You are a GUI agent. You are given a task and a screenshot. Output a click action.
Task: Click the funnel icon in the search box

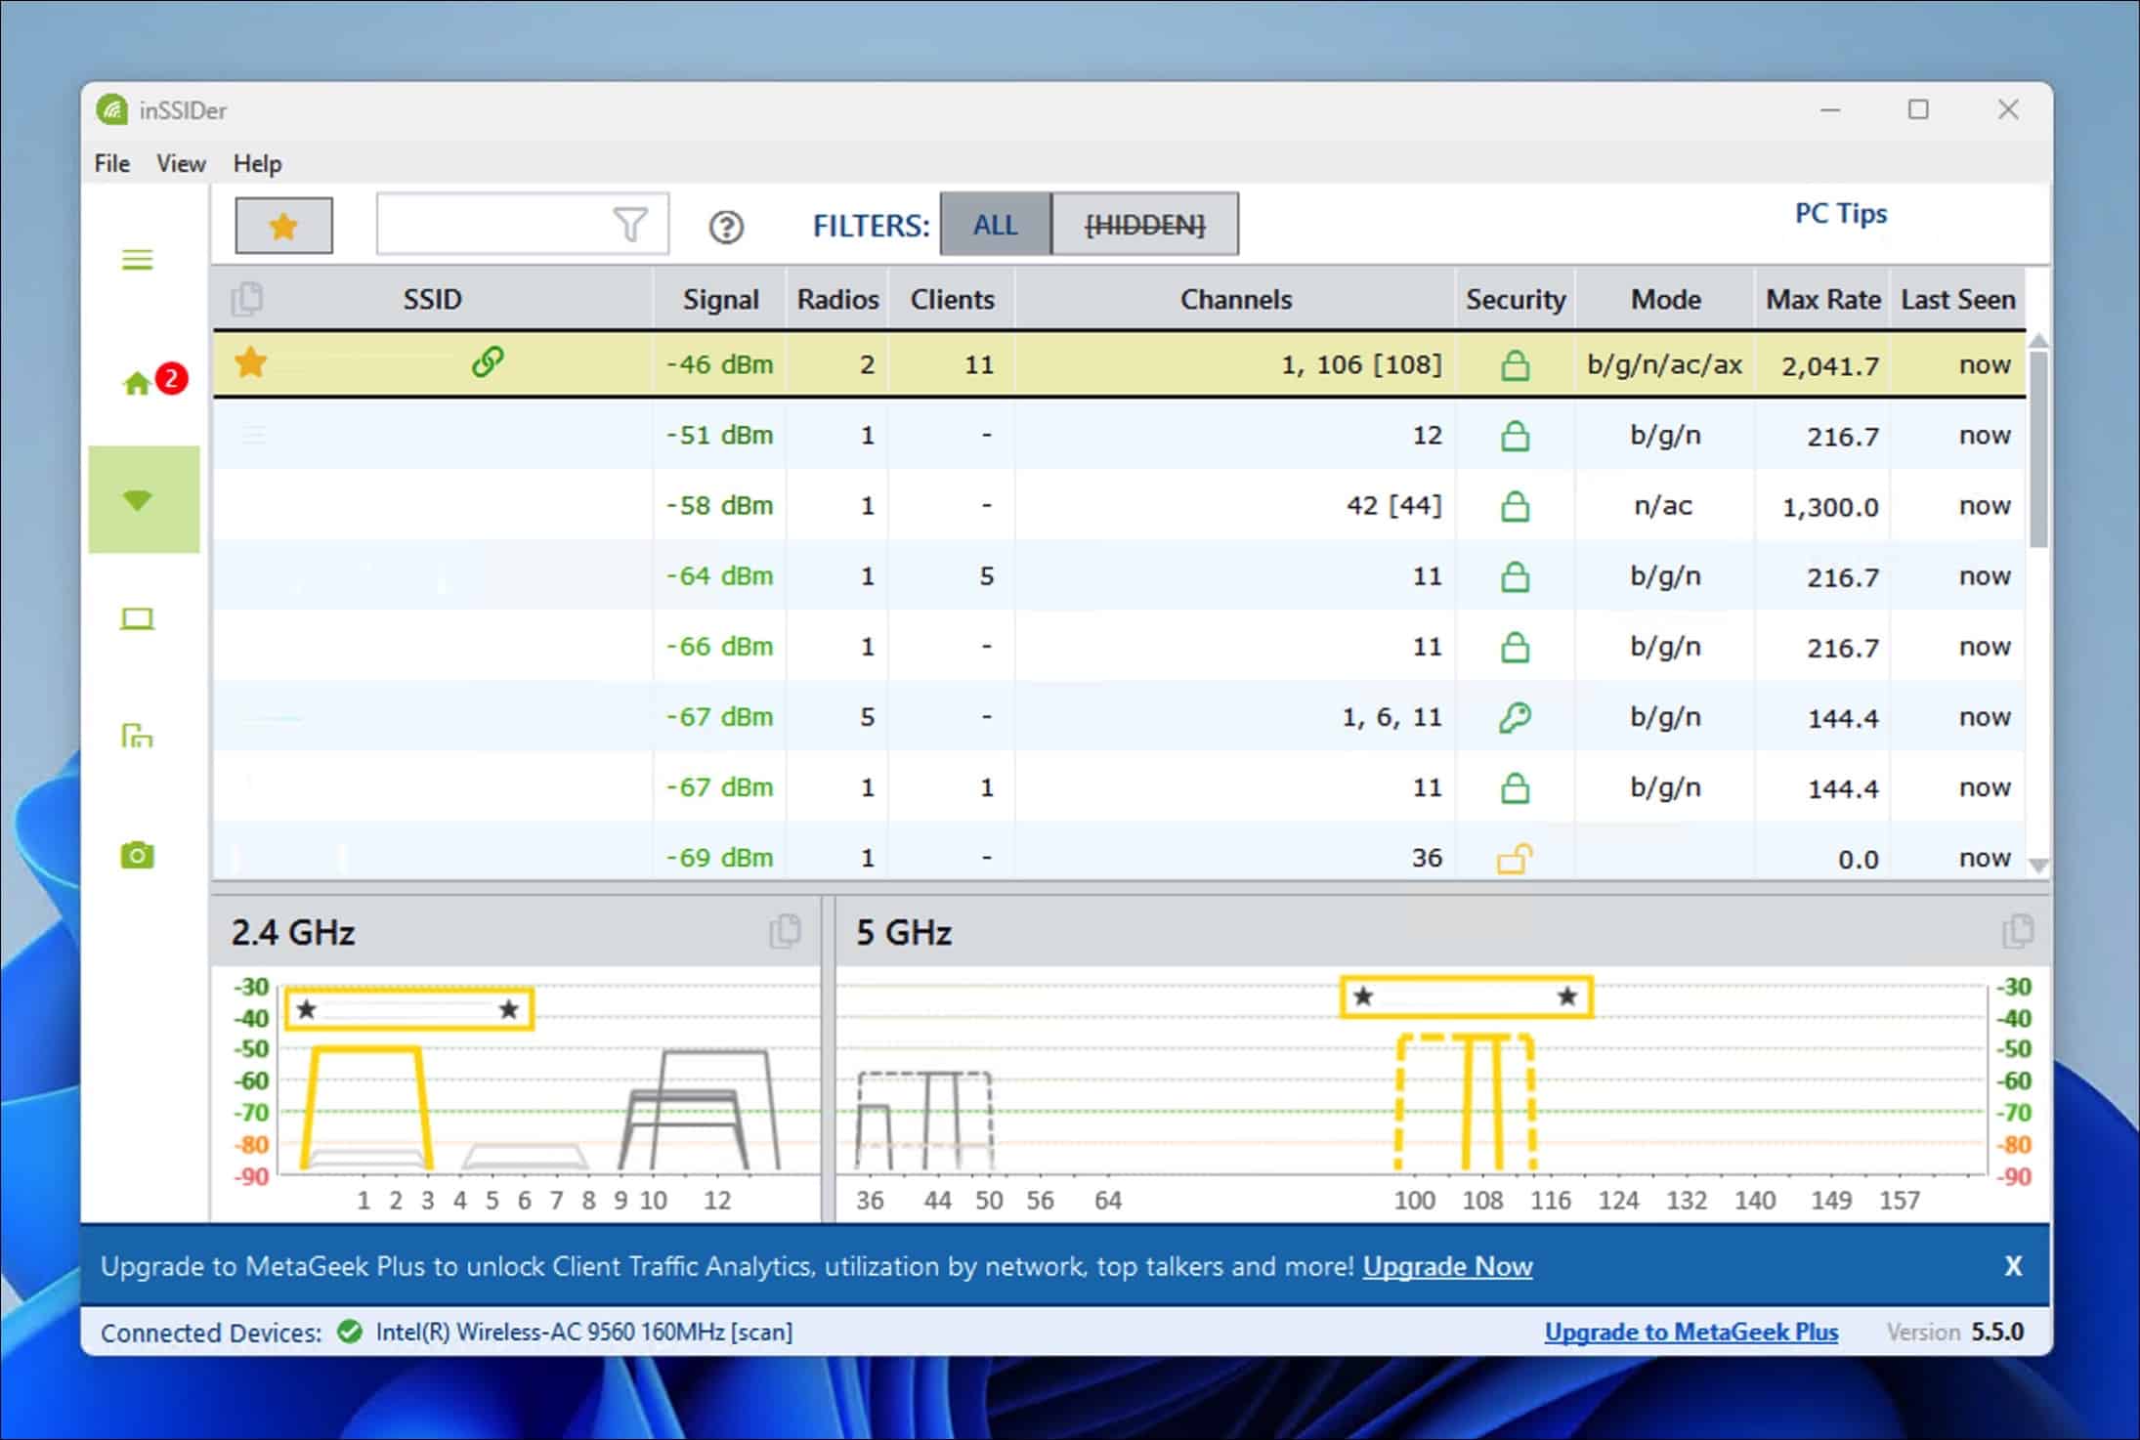coord(630,223)
